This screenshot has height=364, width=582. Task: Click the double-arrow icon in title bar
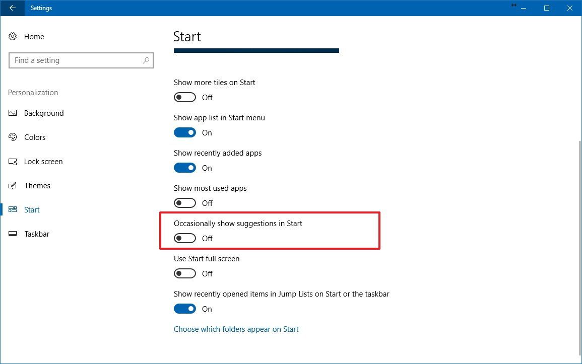tap(514, 6)
